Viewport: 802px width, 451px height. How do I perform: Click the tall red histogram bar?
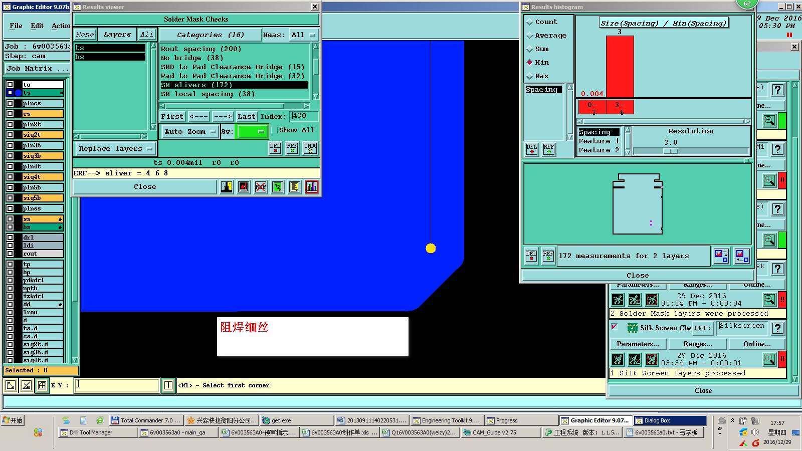[x=620, y=66]
